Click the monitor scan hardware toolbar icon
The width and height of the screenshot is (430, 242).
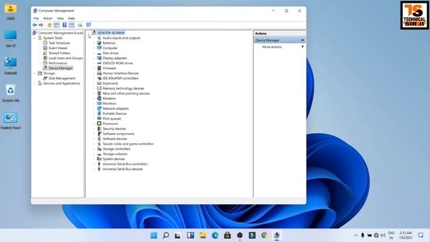tap(88, 25)
